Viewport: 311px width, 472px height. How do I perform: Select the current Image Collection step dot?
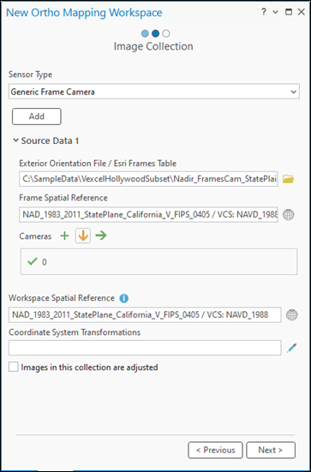point(155,33)
